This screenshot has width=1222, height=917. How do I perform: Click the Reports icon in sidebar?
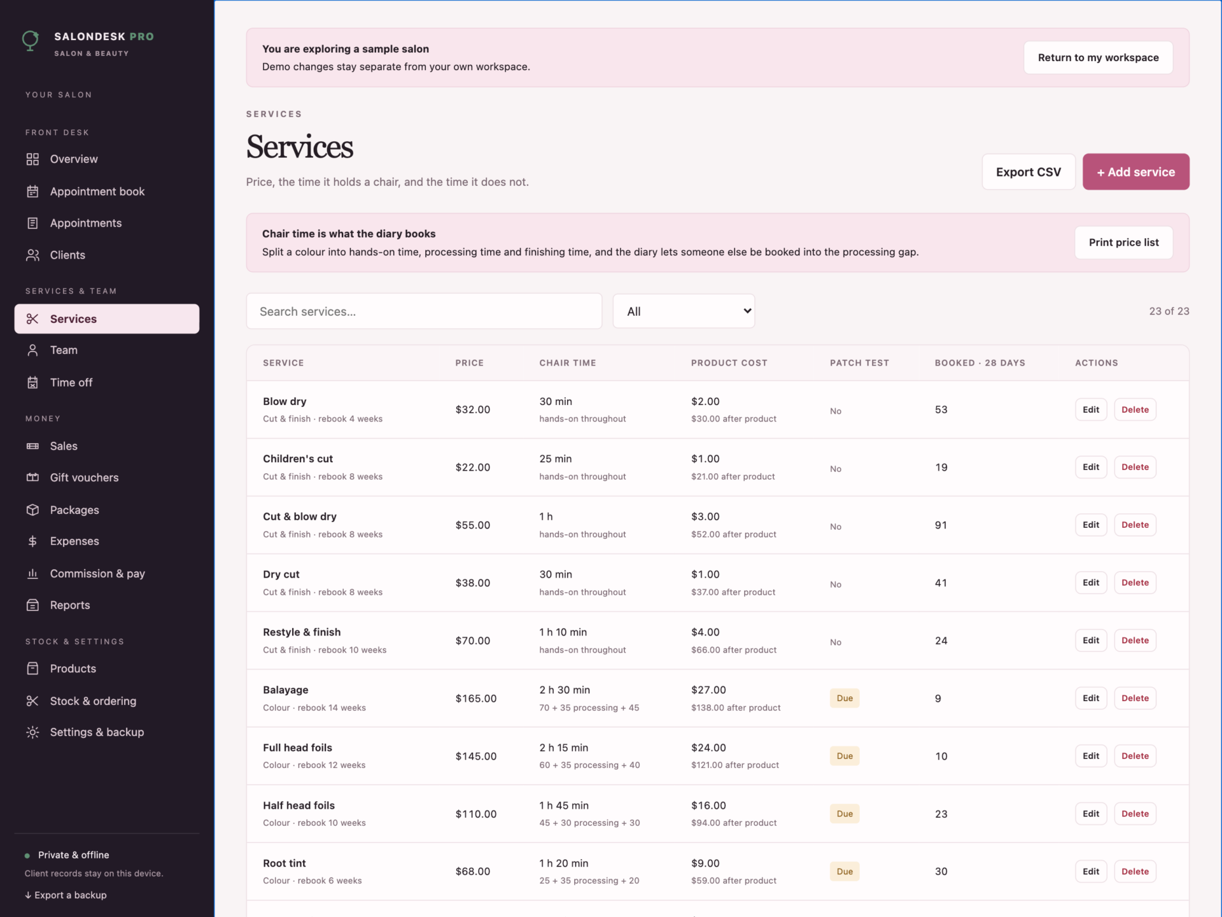click(32, 605)
